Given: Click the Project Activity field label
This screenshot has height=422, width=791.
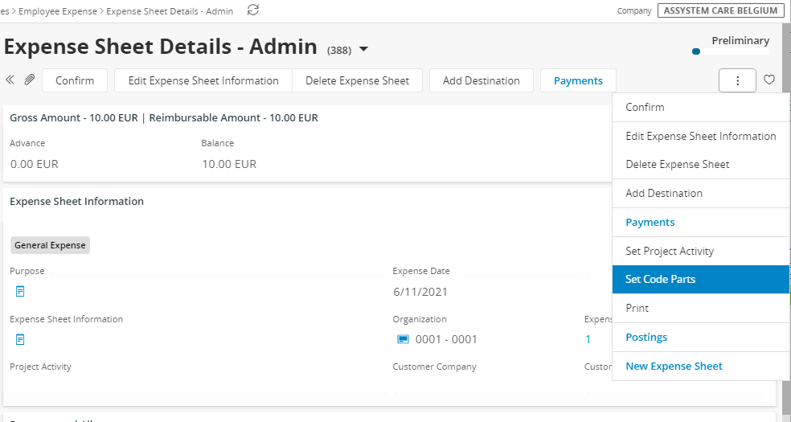Looking at the screenshot, I should [40, 367].
